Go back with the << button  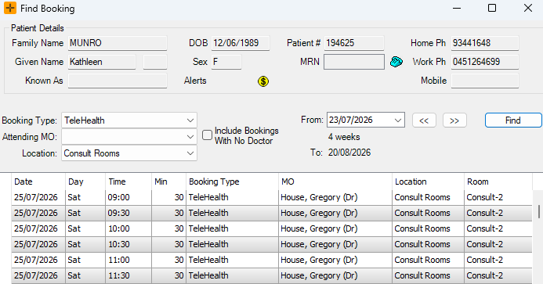(x=424, y=120)
